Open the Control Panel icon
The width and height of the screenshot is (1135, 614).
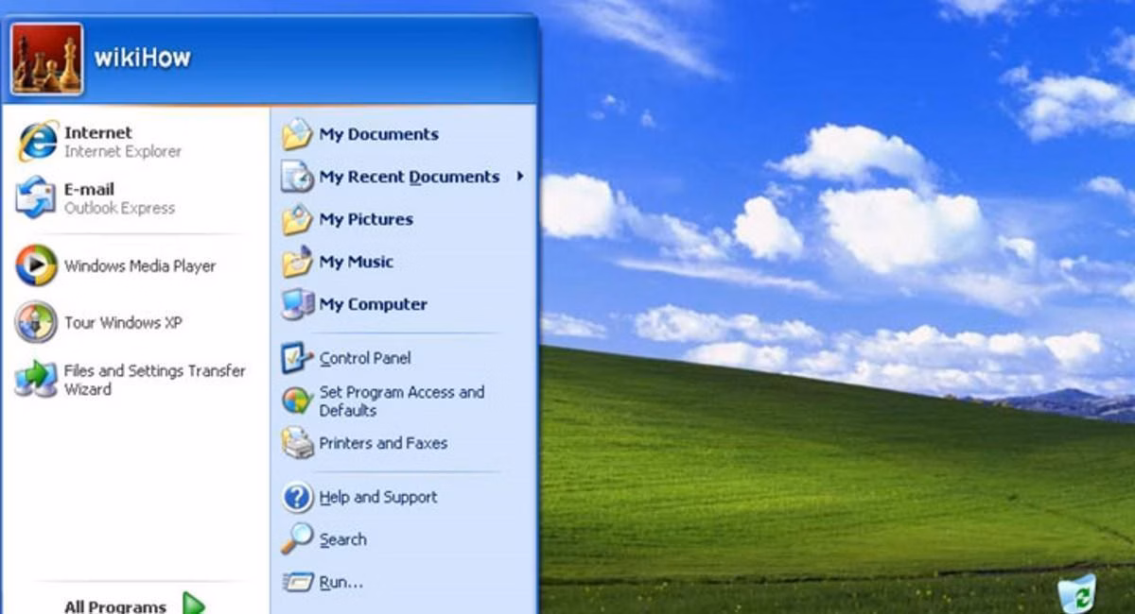click(297, 358)
